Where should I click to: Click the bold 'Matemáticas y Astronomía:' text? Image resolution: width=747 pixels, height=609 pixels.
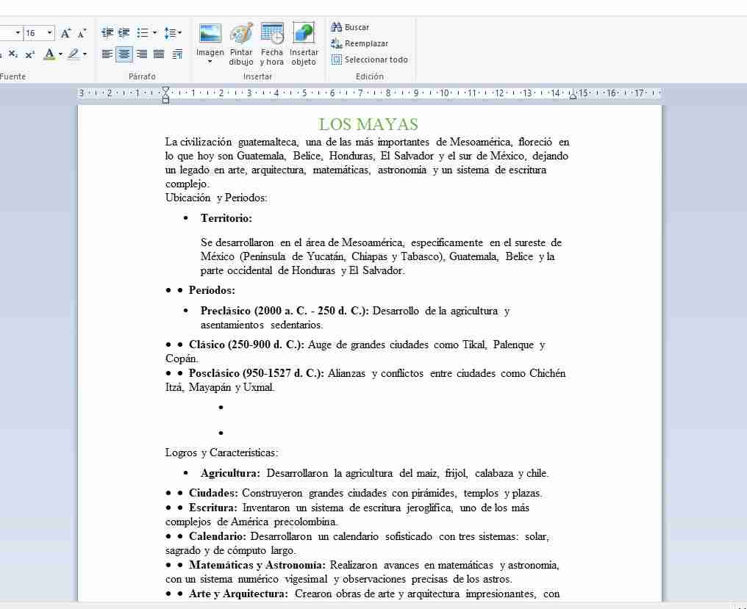point(257,565)
